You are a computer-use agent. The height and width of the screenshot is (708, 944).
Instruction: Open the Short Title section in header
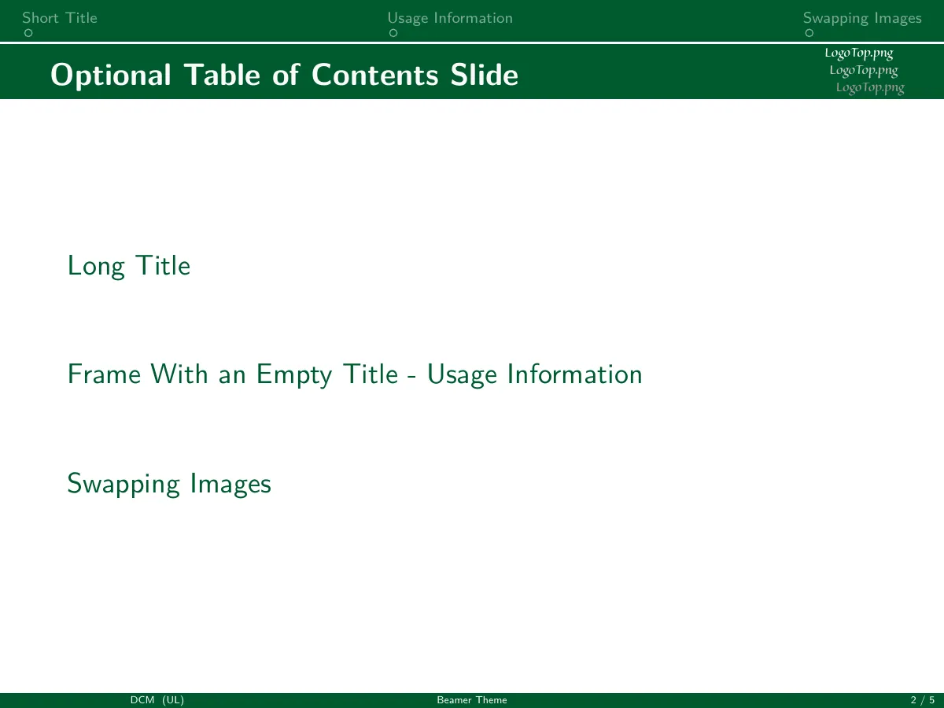[60, 18]
